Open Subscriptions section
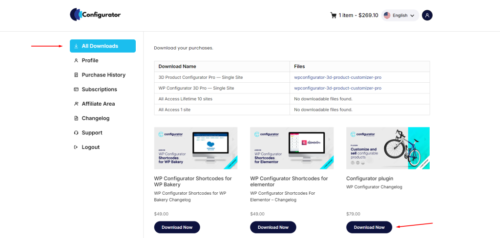The height and width of the screenshot is (238, 500). (100, 89)
